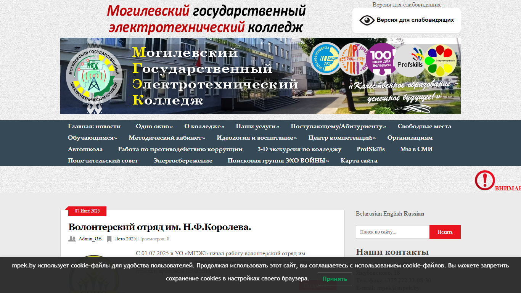This screenshot has height=293, width=521.
Task: Expand the О колледже menu
Action: click(204, 126)
